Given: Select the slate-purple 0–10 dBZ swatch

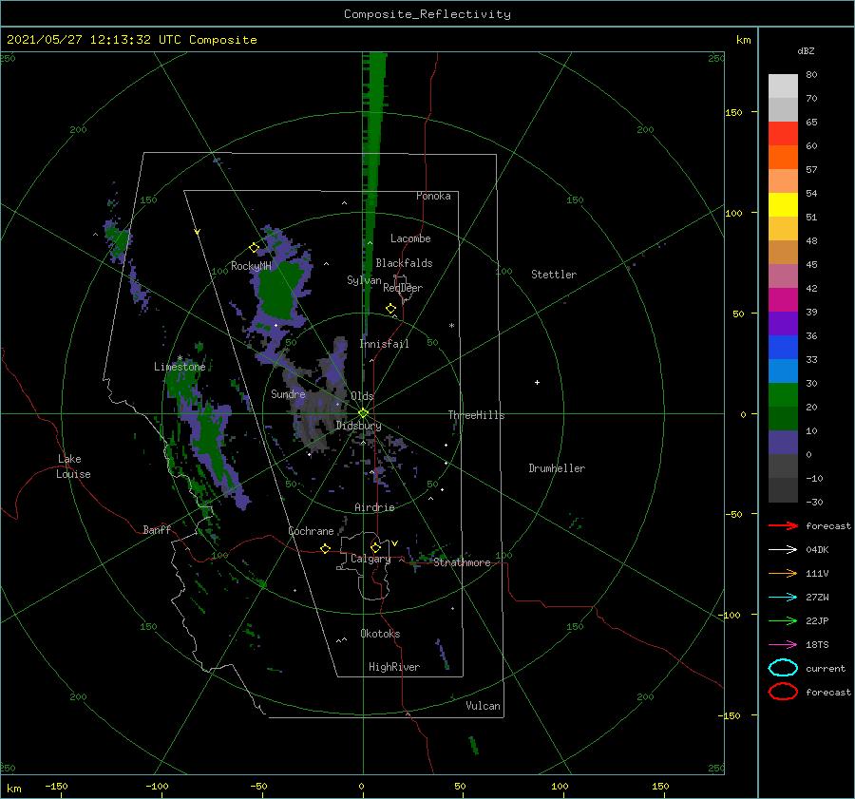Looking at the screenshot, I should pyautogui.click(x=783, y=443).
